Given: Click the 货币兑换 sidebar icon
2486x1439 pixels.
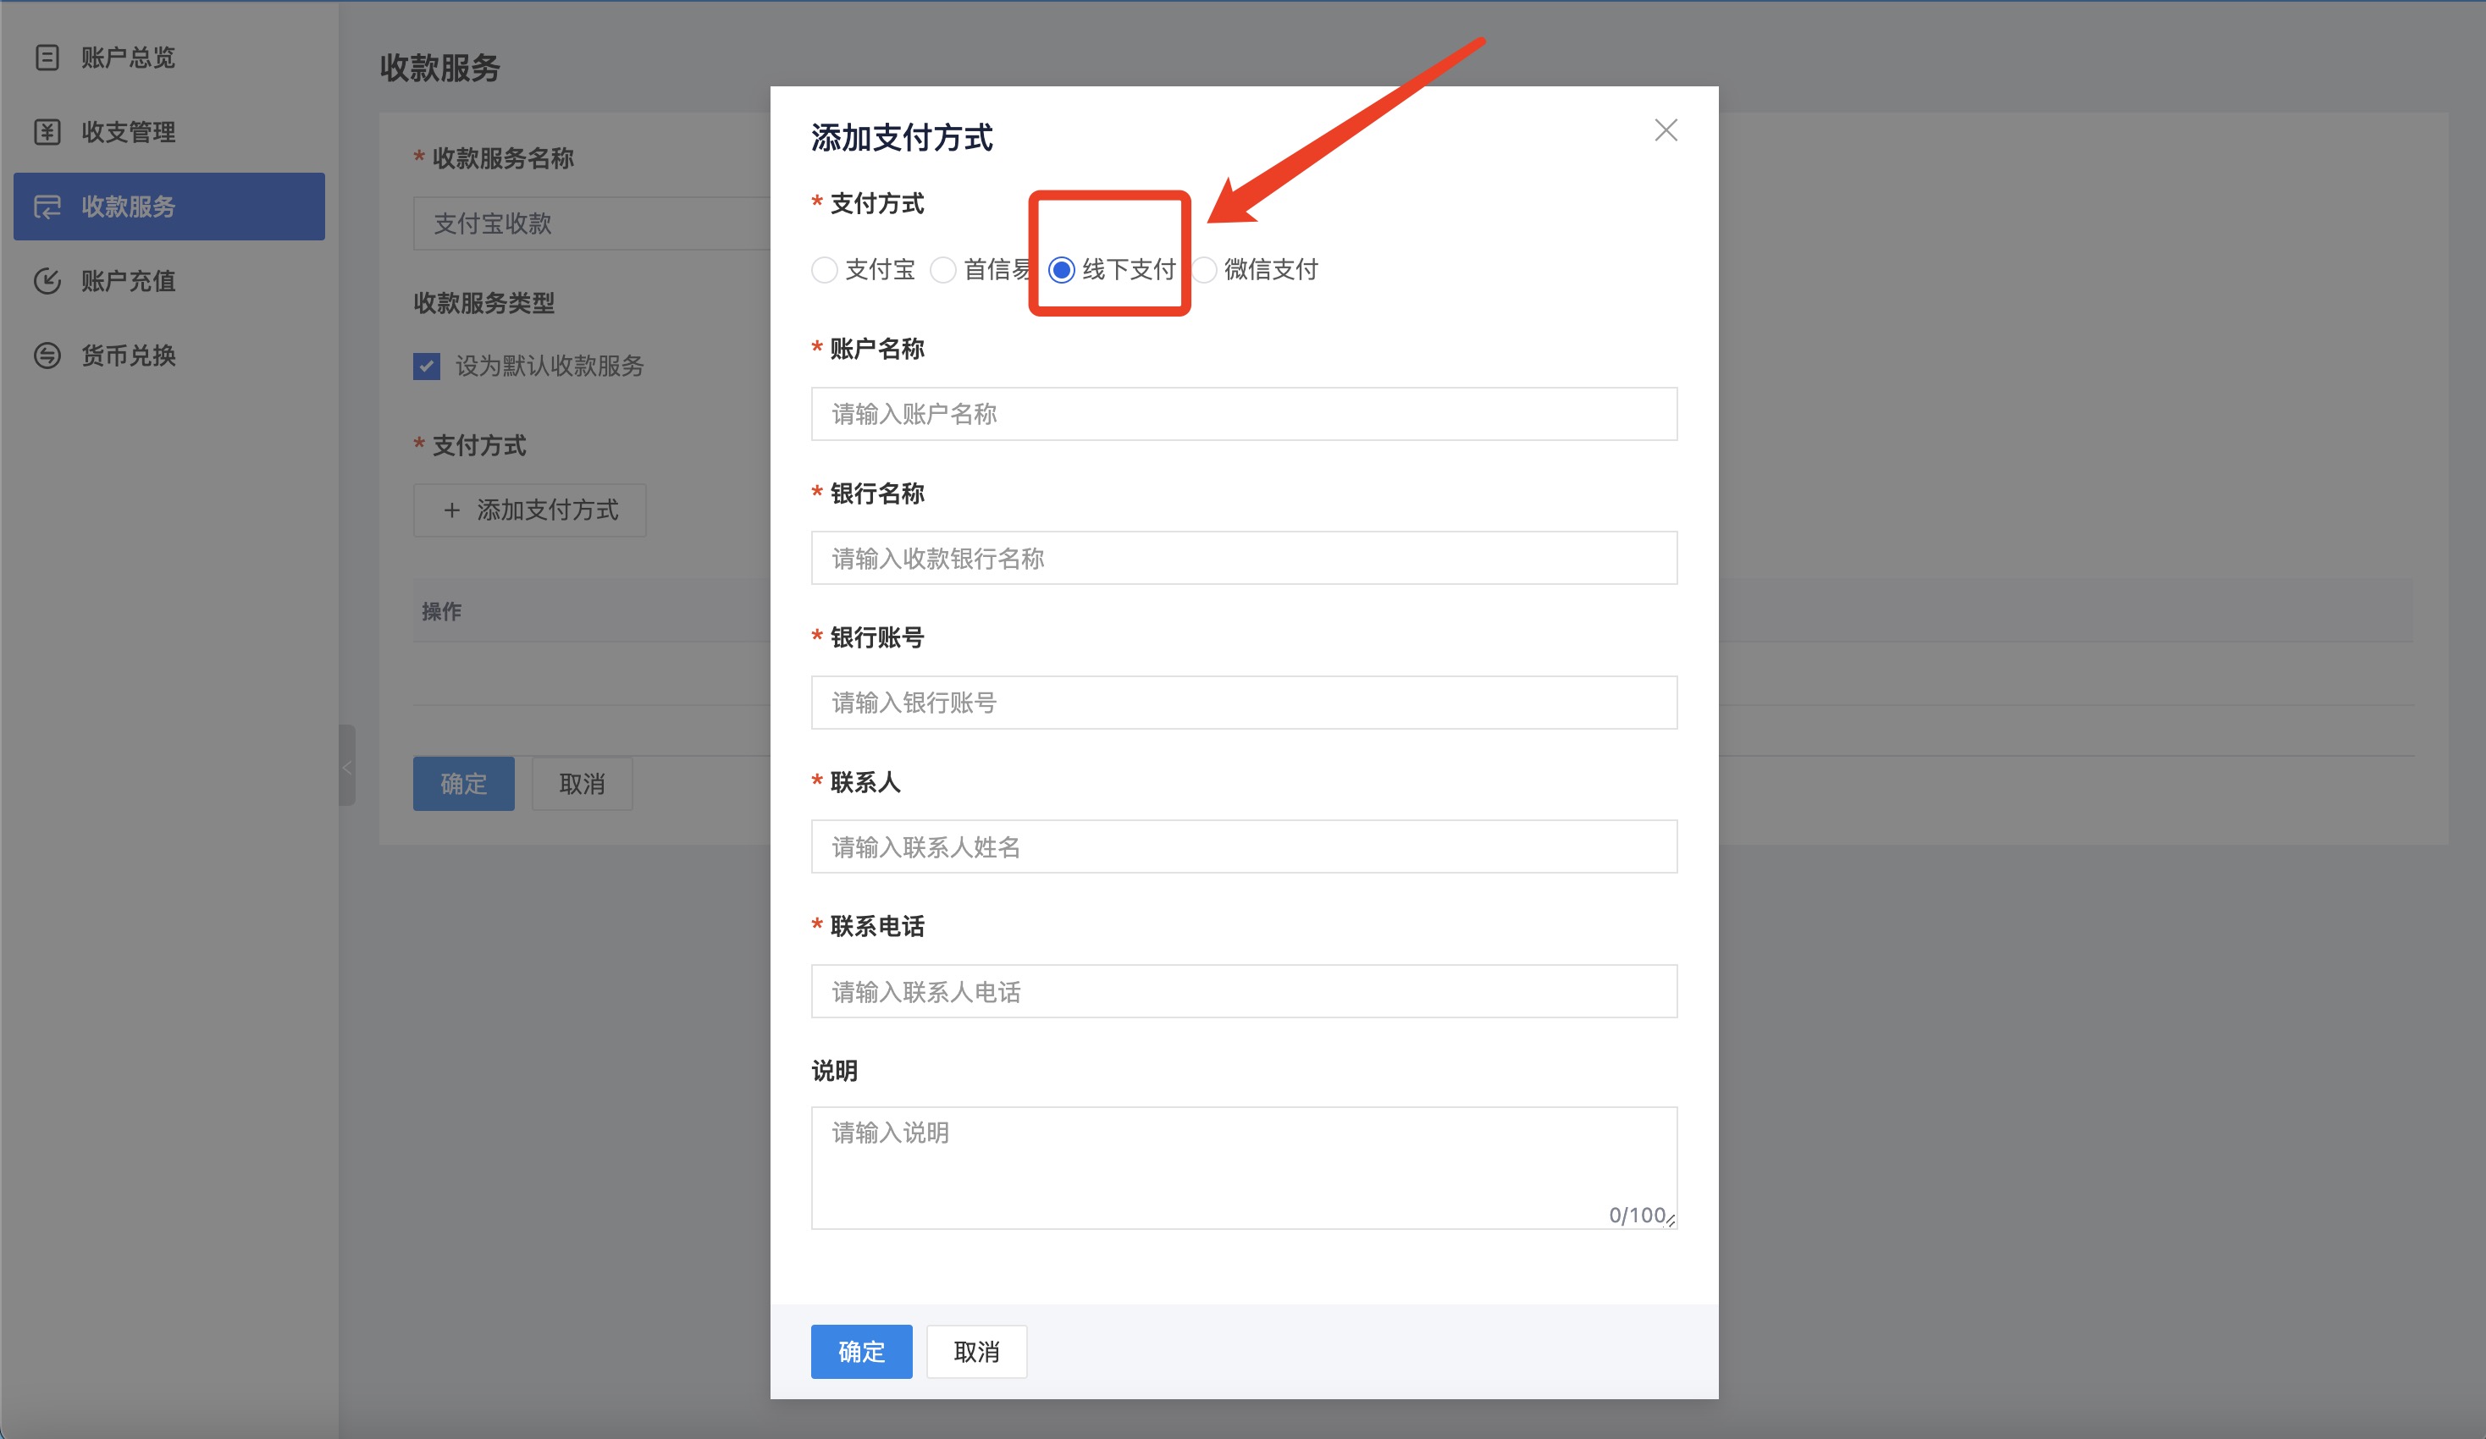Looking at the screenshot, I should coord(47,355).
